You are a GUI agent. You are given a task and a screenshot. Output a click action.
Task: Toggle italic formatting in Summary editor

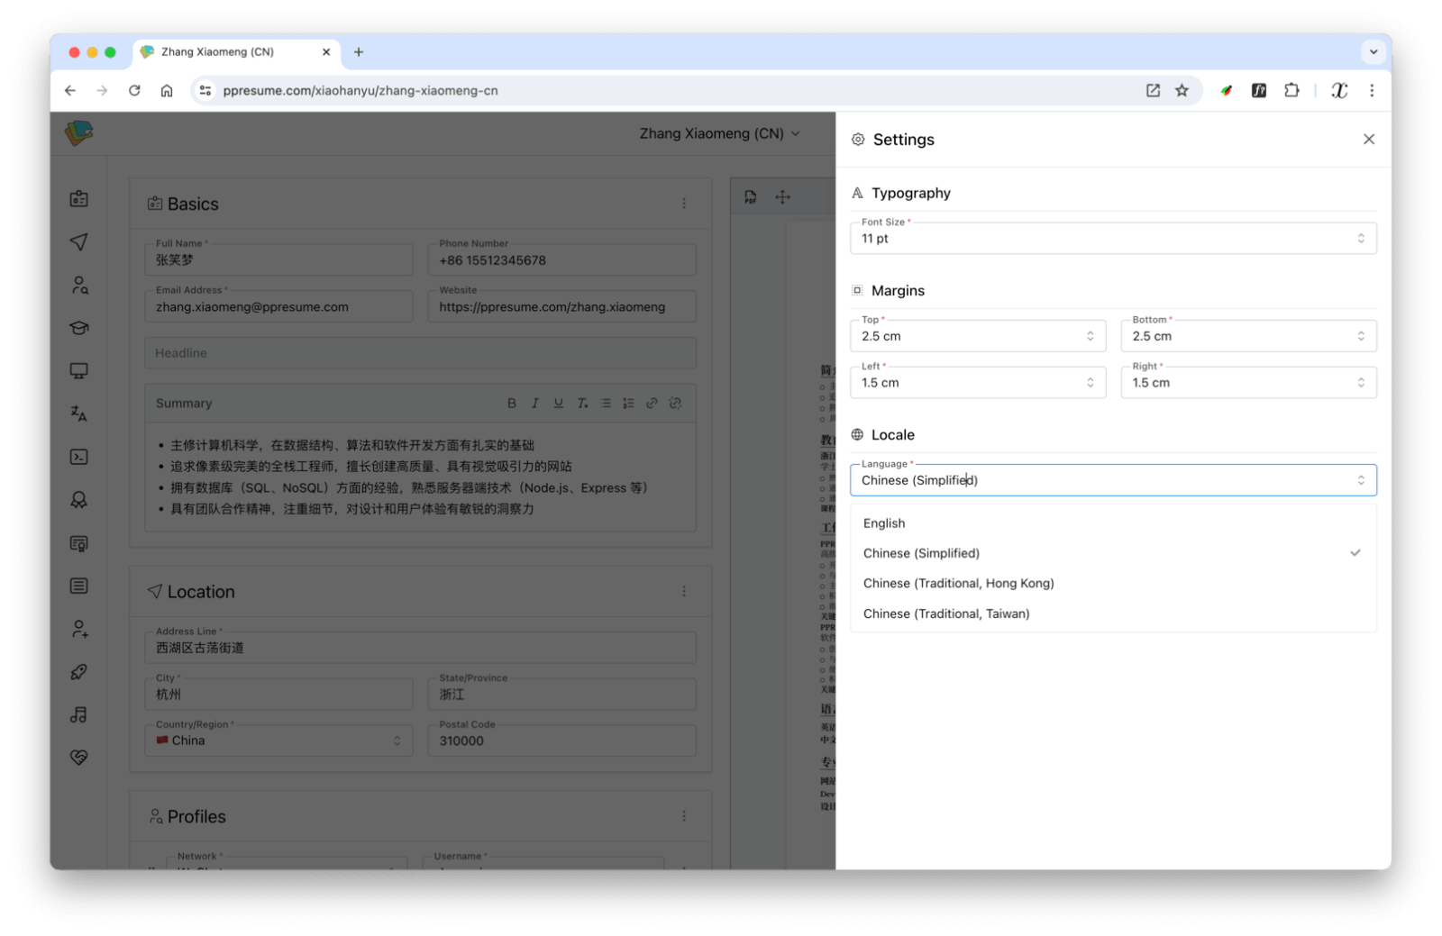point(535,404)
